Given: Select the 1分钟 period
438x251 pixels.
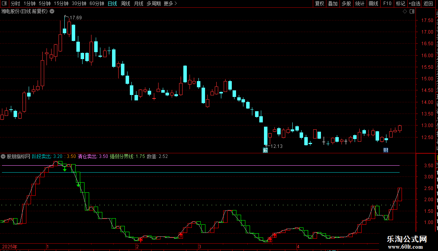Looking at the screenshot, I should (29, 3).
